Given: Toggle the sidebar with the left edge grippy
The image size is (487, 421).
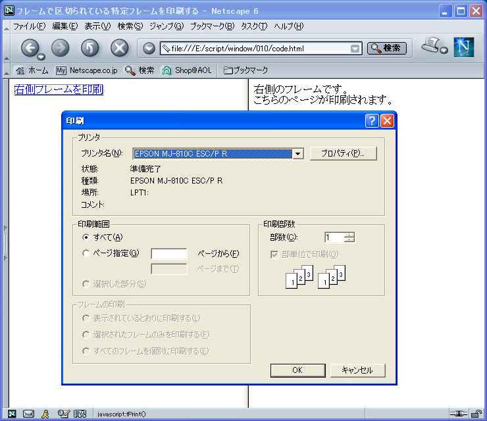Looking at the screenshot, I should coord(5,243).
